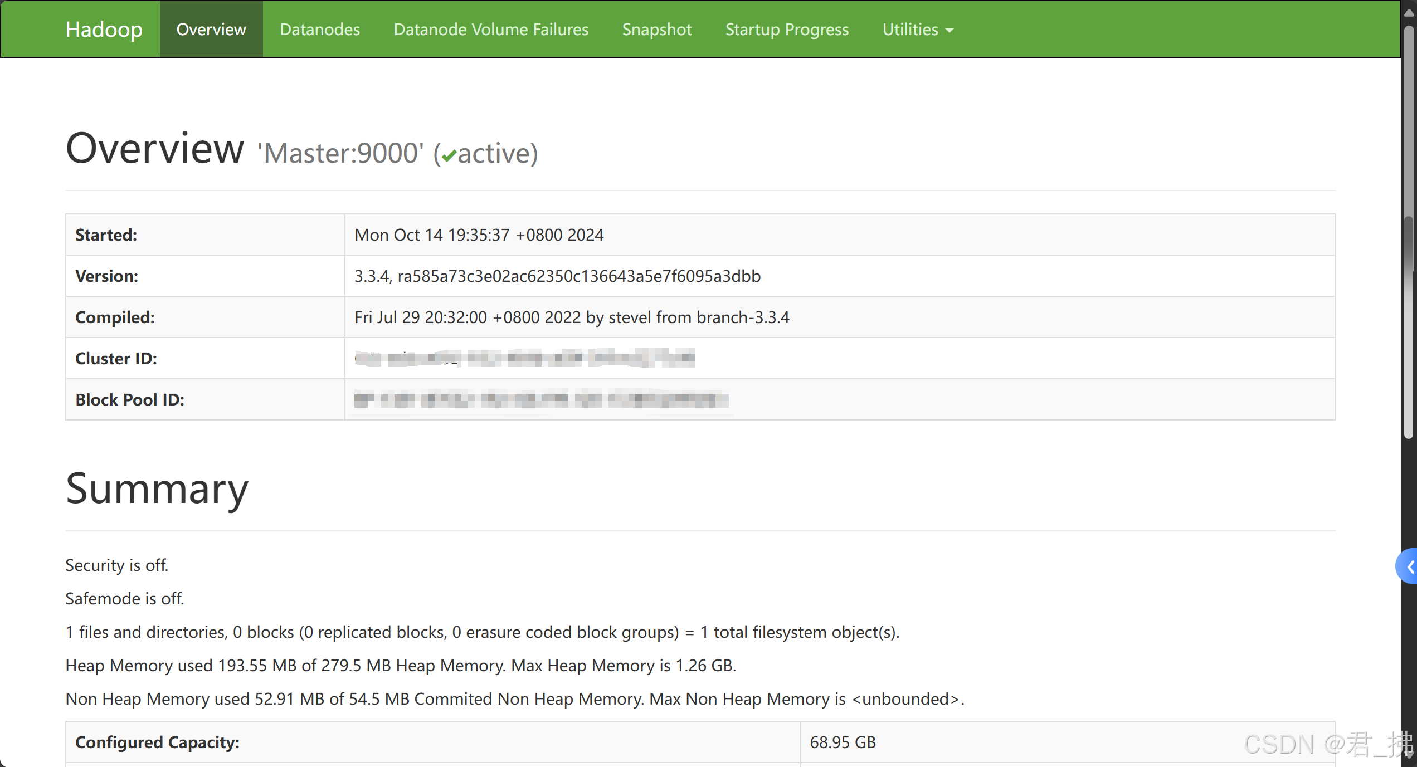Click the Version label cell

tap(205, 276)
